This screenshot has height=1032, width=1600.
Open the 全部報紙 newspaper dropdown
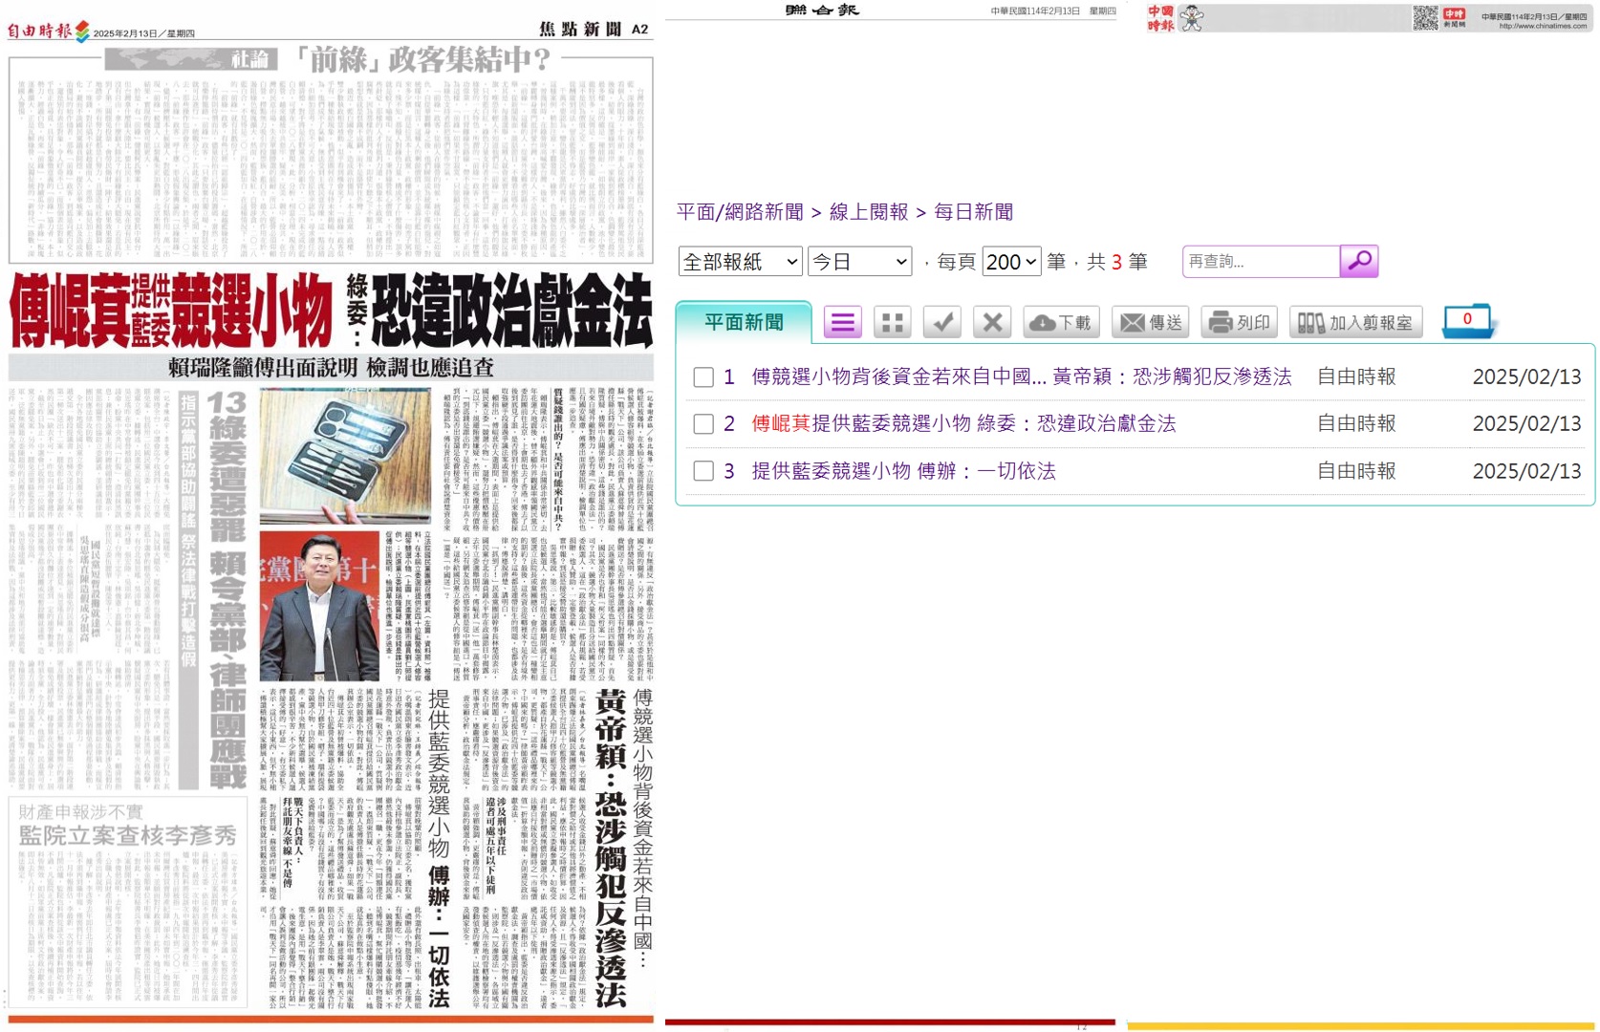[x=740, y=262]
